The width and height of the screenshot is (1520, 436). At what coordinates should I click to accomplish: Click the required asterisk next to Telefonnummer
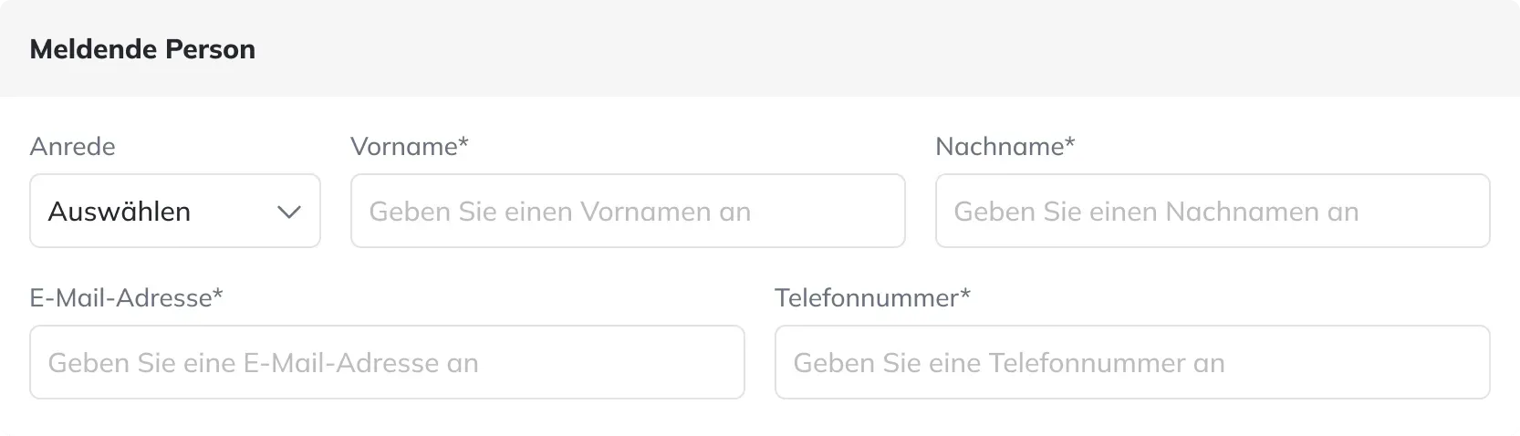point(965,294)
